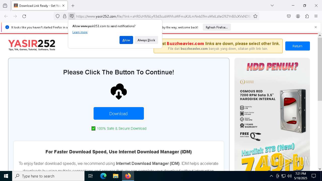Show hidden system tray icons
The height and width of the screenshot is (181, 322).
point(271,176)
